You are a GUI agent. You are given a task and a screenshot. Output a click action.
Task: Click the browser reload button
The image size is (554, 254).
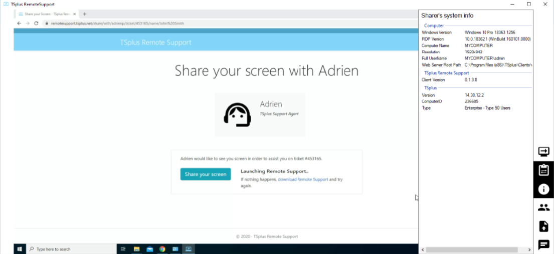(x=36, y=23)
